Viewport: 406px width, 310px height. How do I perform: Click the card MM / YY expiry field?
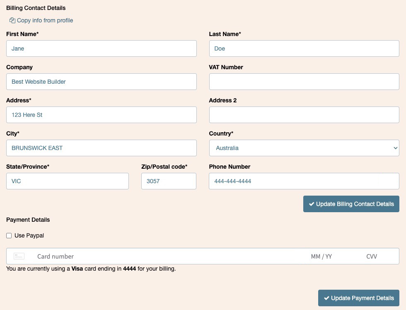click(321, 257)
